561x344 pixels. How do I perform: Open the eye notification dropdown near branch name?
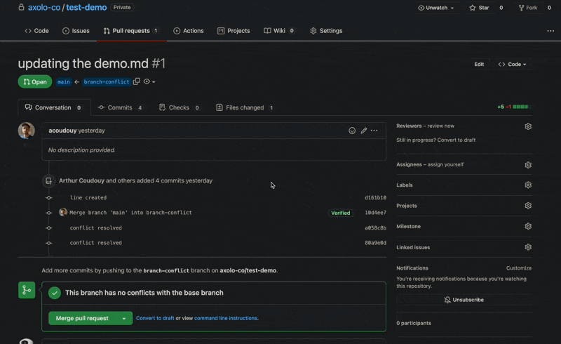click(x=149, y=81)
